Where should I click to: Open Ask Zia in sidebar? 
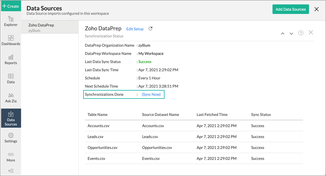(11, 98)
